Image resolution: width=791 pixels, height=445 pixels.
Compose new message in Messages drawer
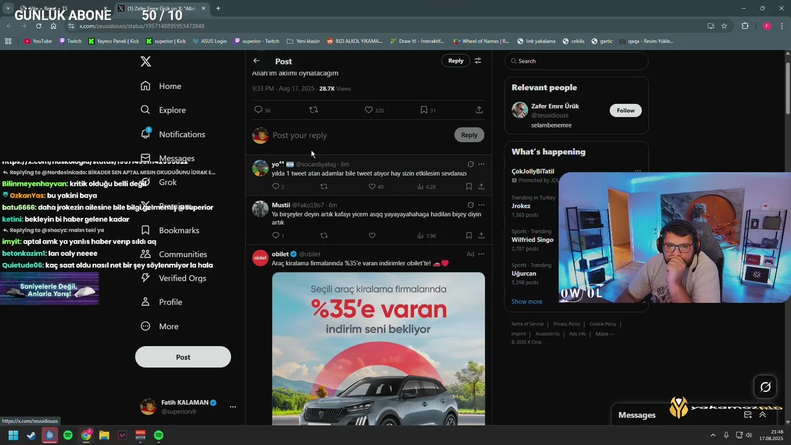pyautogui.click(x=748, y=415)
